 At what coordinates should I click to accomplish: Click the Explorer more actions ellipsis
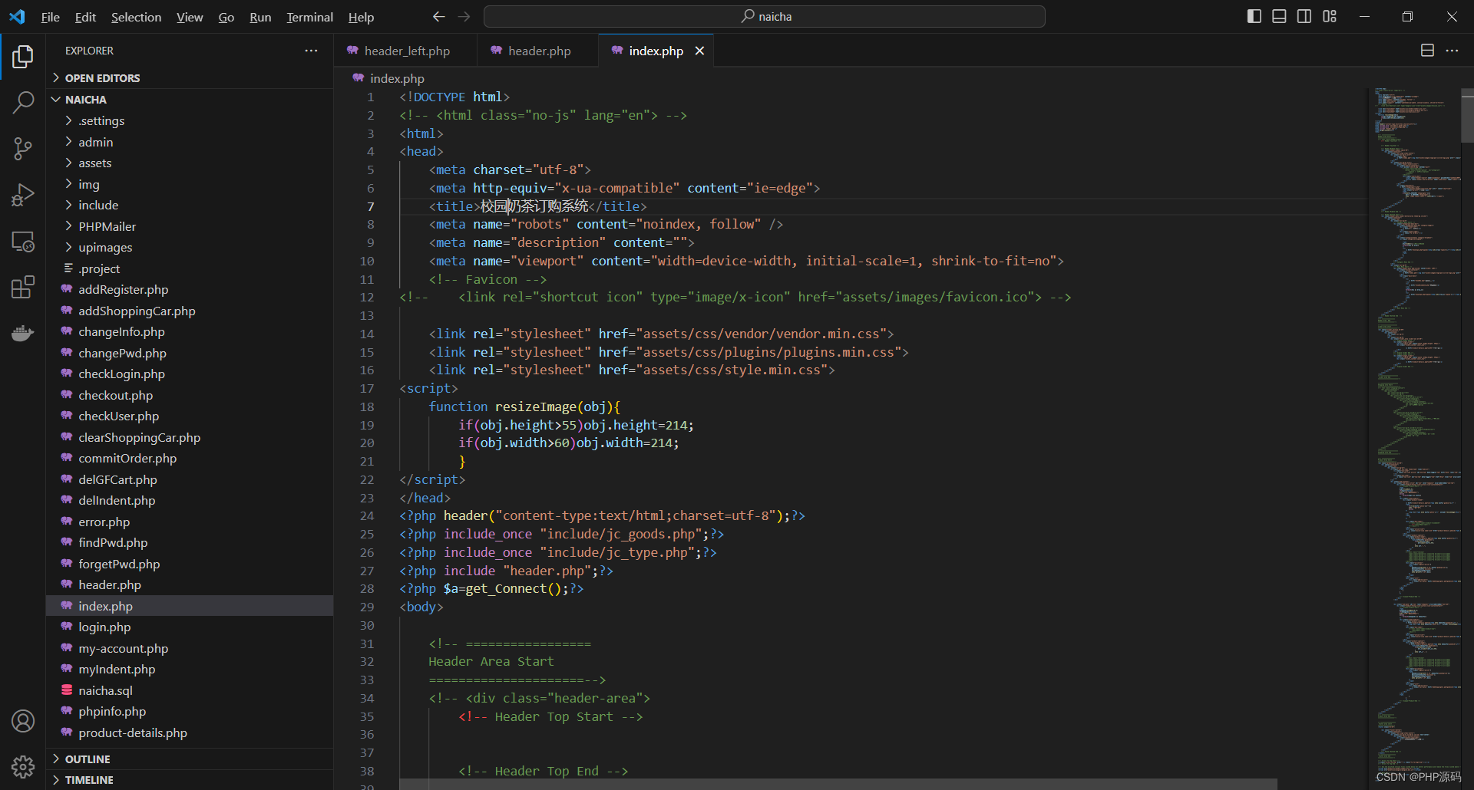point(311,51)
